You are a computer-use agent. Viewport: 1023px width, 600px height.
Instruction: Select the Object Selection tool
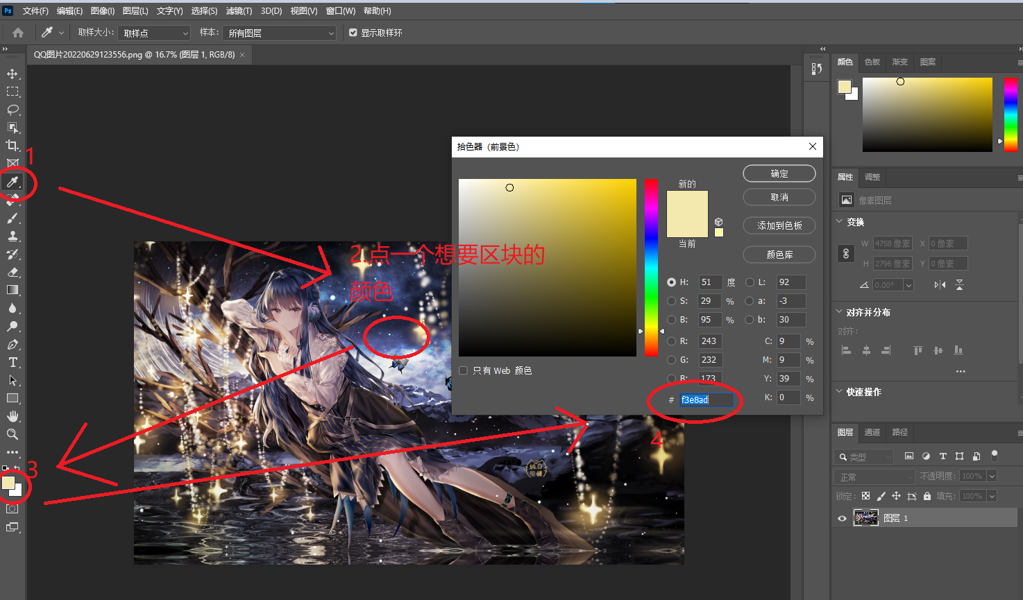click(12, 128)
